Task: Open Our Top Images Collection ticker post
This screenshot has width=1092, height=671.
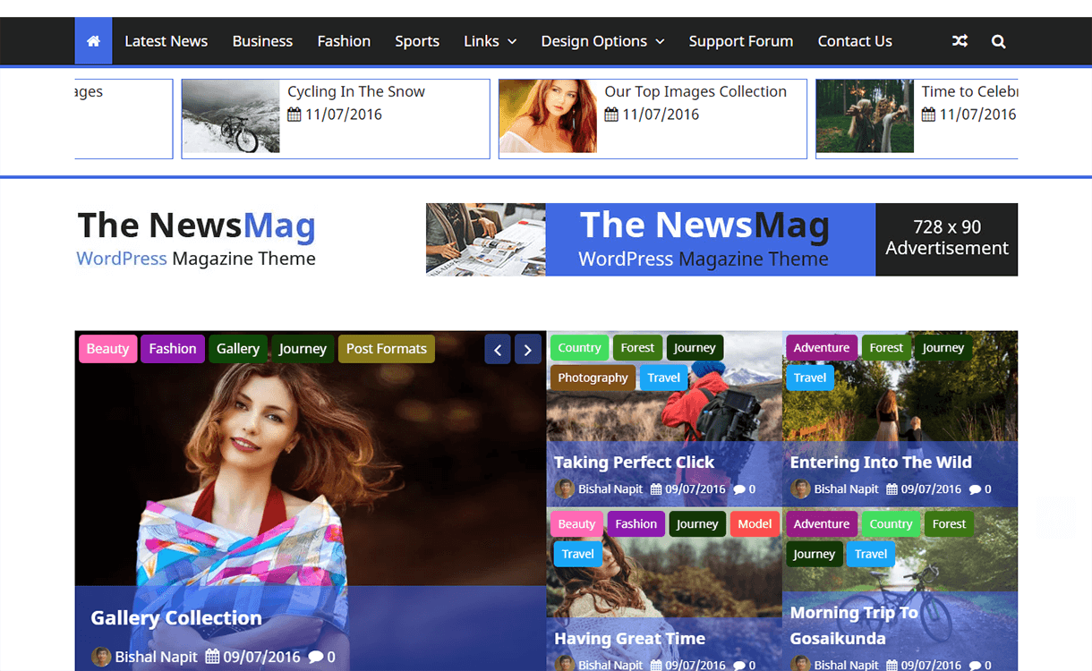Action: pos(695,91)
